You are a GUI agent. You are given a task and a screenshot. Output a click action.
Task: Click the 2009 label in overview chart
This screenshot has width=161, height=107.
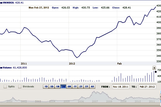[123, 101]
